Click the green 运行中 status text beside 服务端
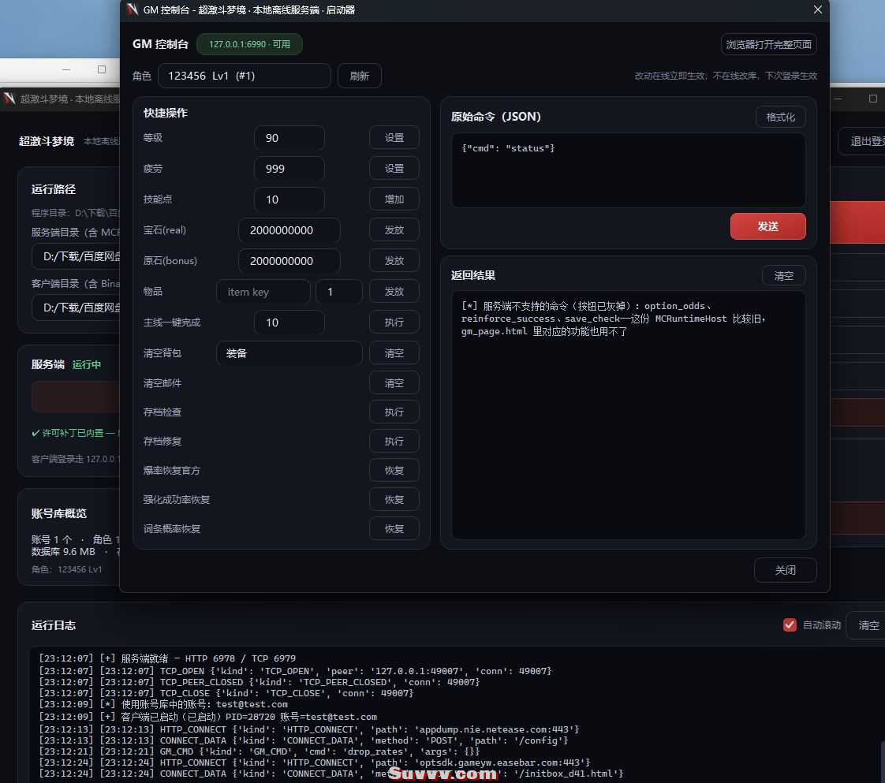 click(x=86, y=364)
